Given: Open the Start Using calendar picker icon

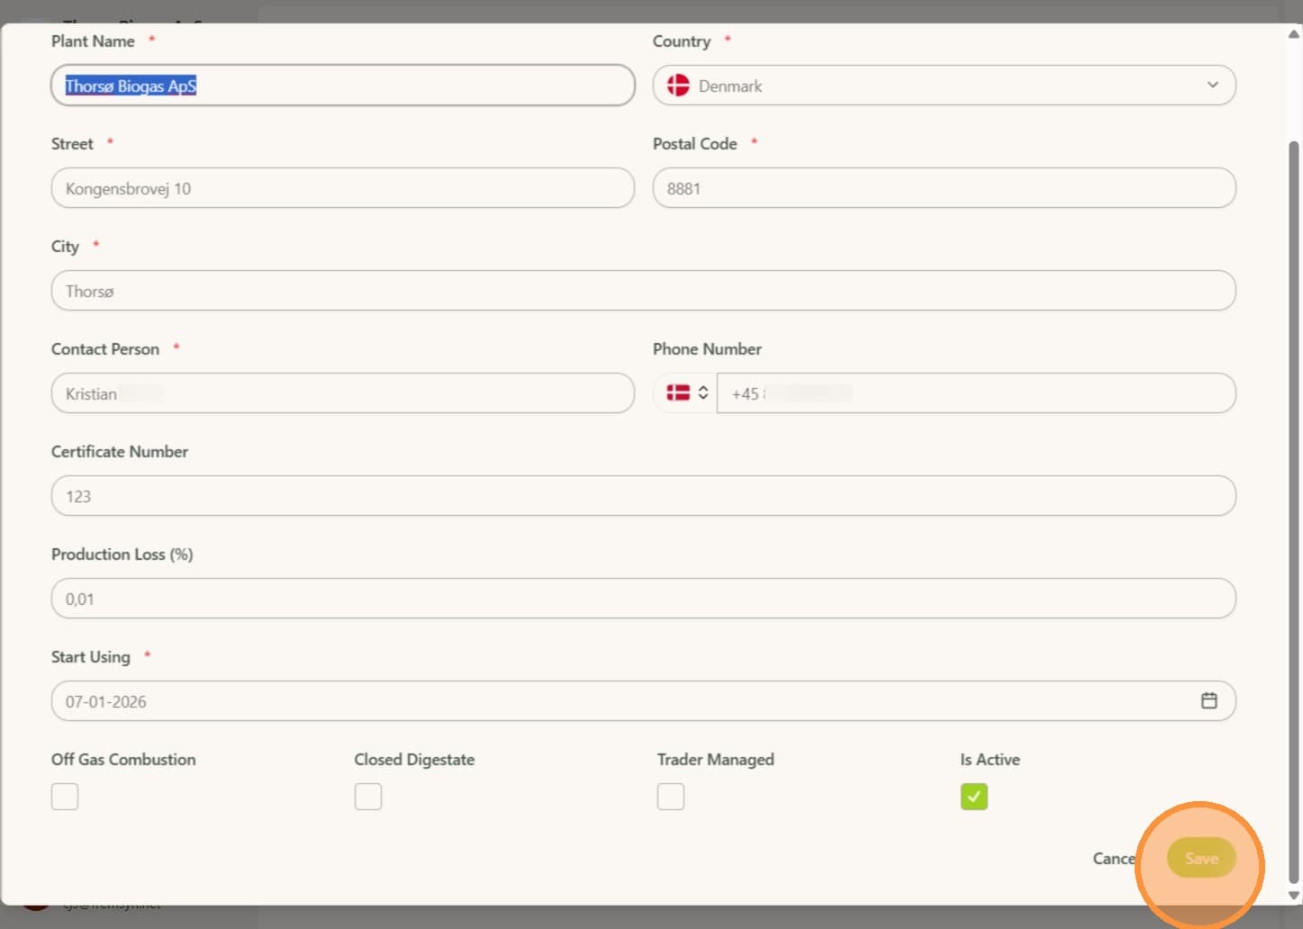Looking at the screenshot, I should (x=1208, y=700).
